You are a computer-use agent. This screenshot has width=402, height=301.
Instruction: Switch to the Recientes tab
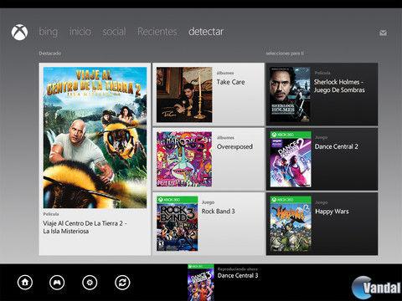157,32
